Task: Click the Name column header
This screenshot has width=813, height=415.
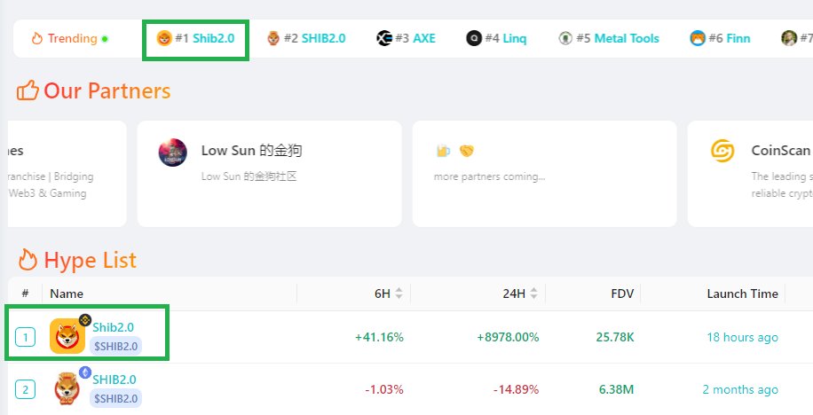Action: point(67,294)
